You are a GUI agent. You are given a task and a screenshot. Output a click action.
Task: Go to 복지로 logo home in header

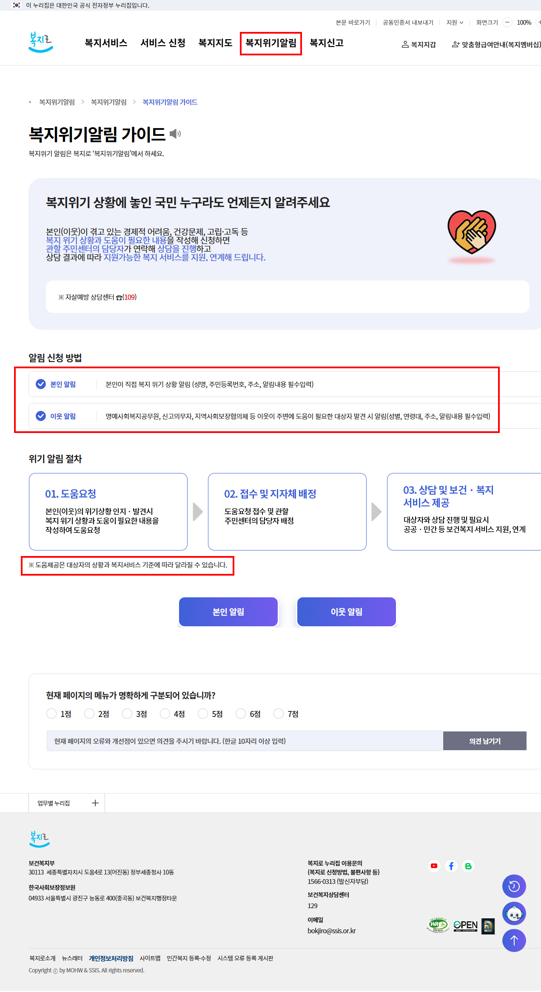41,43
